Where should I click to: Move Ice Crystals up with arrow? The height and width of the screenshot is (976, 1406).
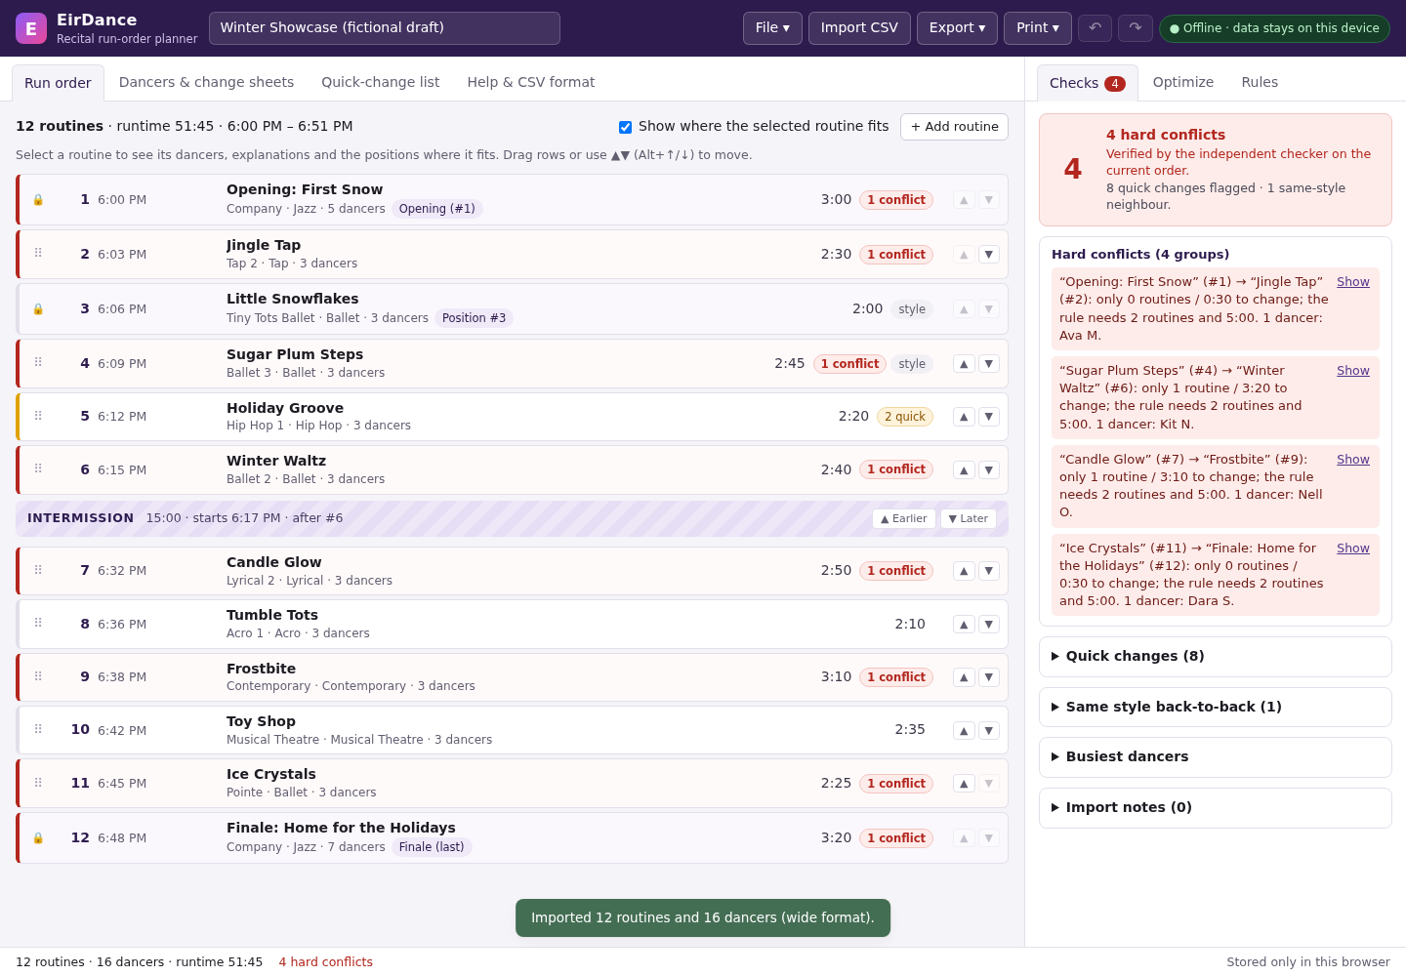[x=964, y=784]
